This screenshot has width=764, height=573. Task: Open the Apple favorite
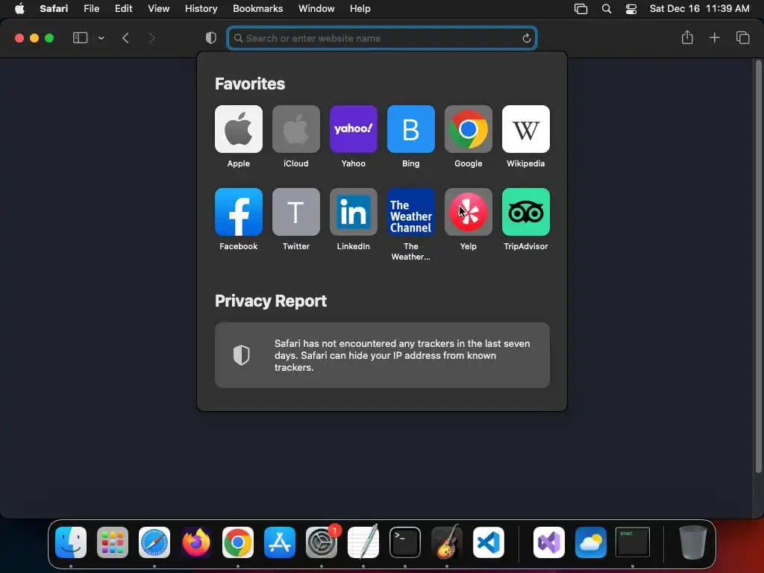click(x=238, y=129)
